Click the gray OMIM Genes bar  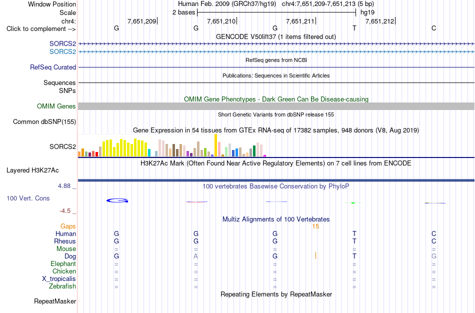coord(276,106)
